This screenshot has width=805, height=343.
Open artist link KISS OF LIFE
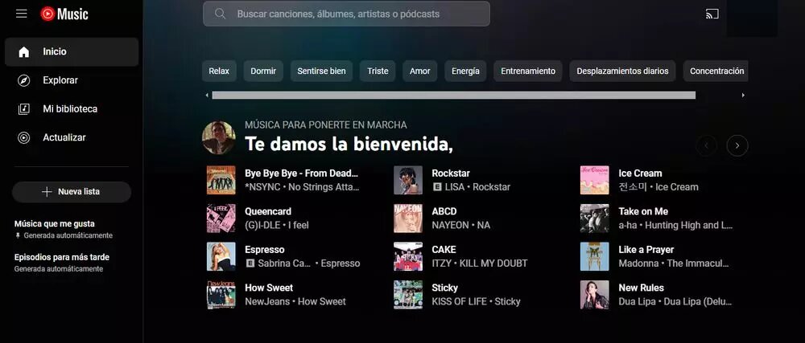pyautogui.click(x=459, y=301)
